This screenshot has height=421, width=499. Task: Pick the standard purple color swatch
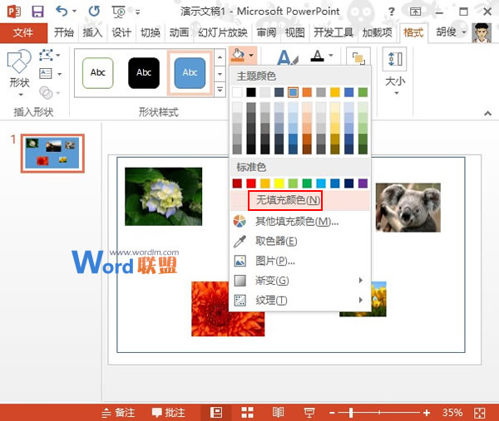363,184
